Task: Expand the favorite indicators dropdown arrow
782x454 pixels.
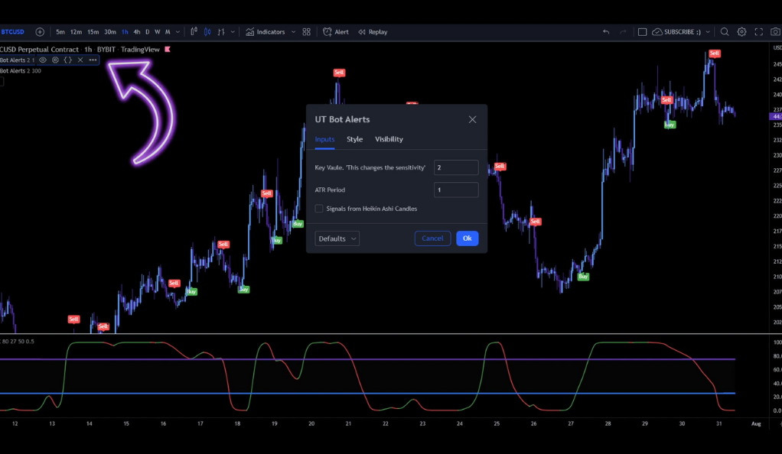Action: coord(293,32)
